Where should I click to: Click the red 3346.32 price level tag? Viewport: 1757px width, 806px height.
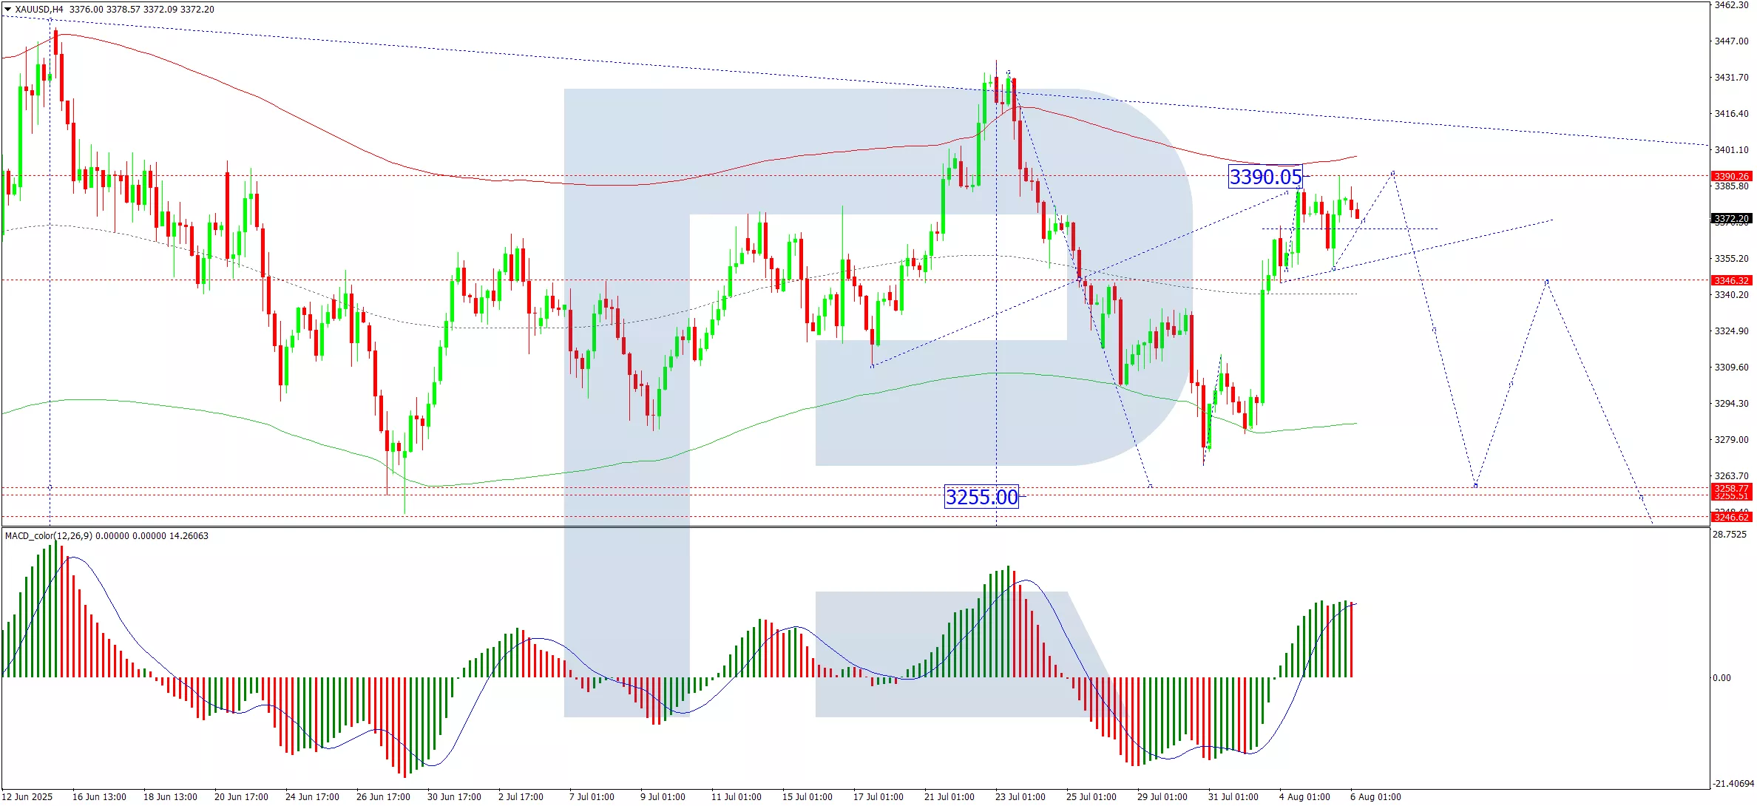click(1731, 280)
